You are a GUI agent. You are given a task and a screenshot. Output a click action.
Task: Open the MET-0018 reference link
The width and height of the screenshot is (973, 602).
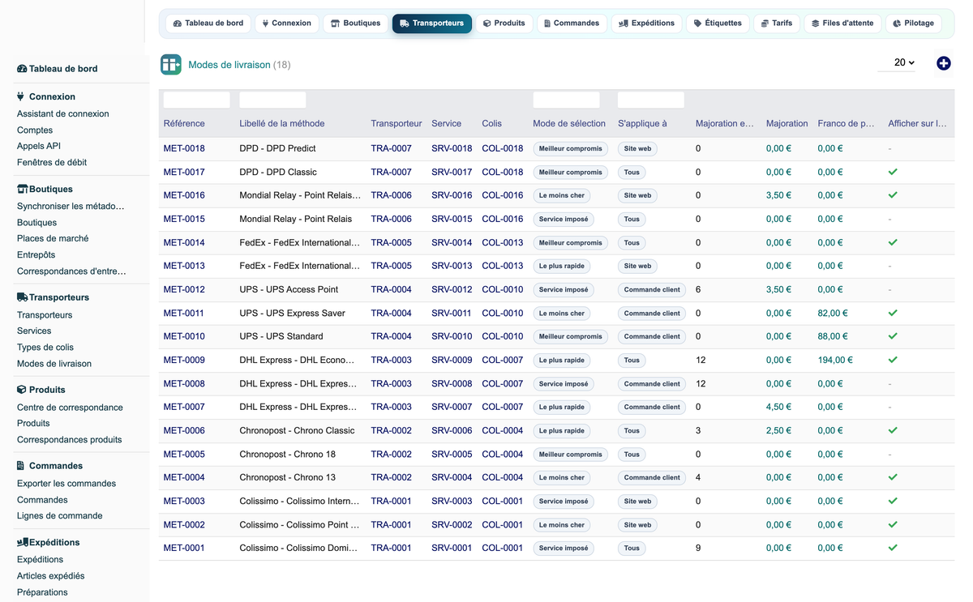(x=184, y=148)
